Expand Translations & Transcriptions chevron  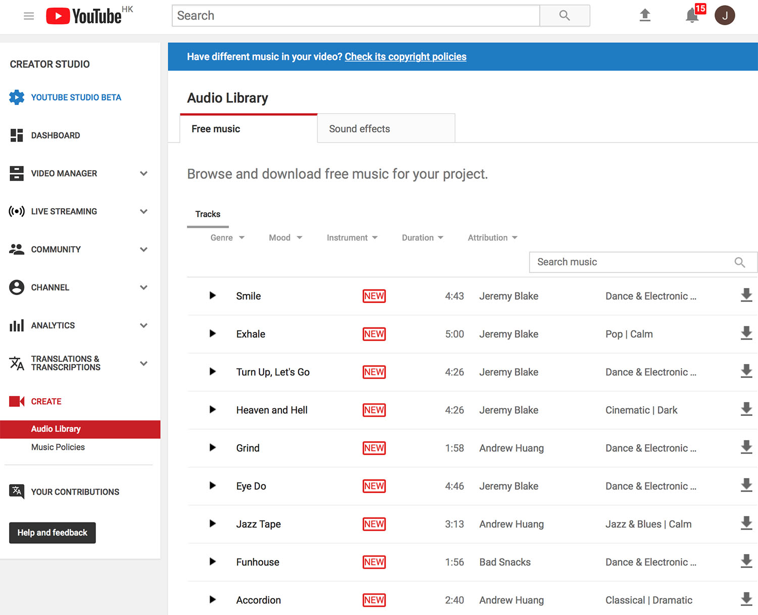pos(144,363)
